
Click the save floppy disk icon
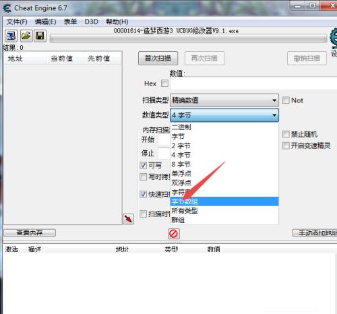40,36
